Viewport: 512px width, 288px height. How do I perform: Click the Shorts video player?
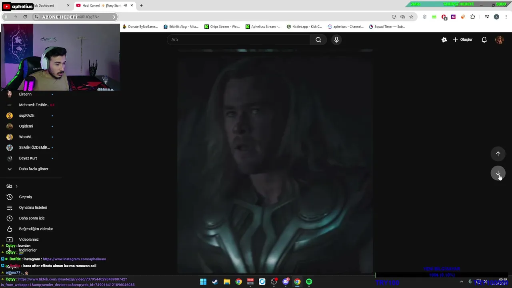tap(275, 161)
